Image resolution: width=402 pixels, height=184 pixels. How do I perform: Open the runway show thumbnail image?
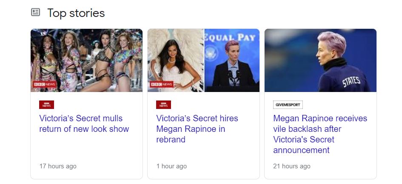click(x=86, y=60)
